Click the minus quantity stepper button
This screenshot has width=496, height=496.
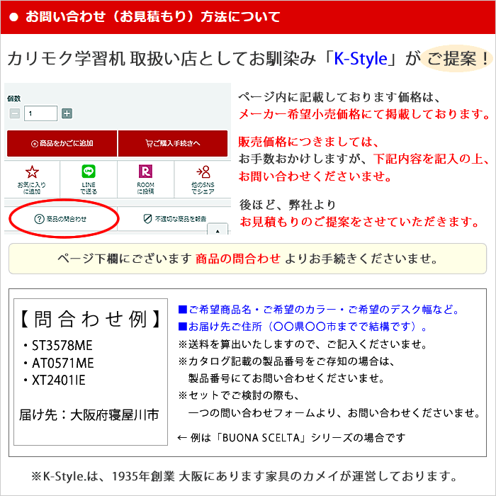(15, 113)
